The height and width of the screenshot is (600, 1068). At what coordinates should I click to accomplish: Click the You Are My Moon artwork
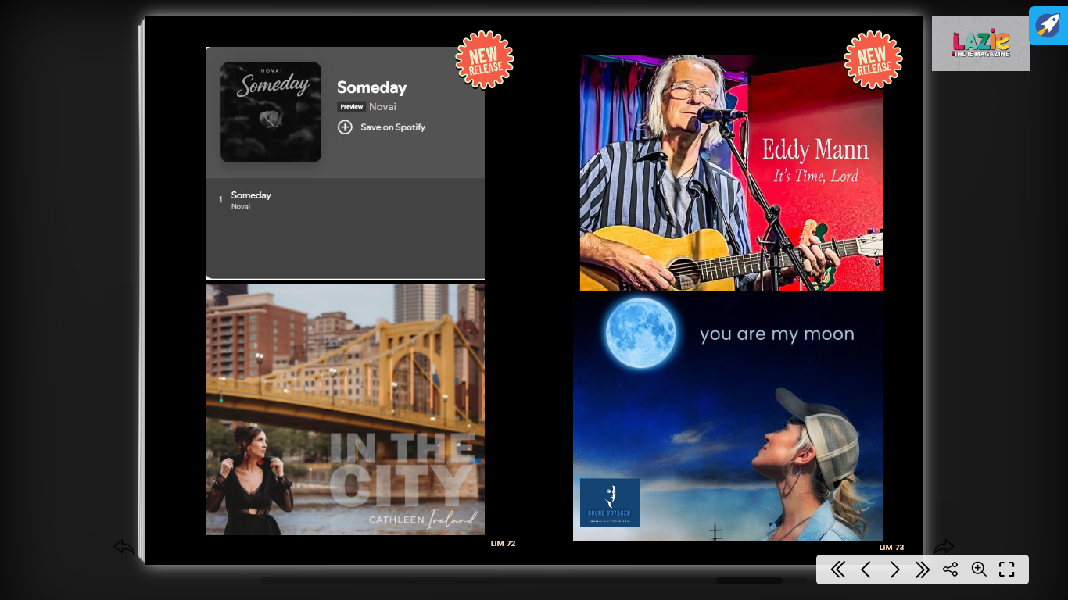coord(728,416)
